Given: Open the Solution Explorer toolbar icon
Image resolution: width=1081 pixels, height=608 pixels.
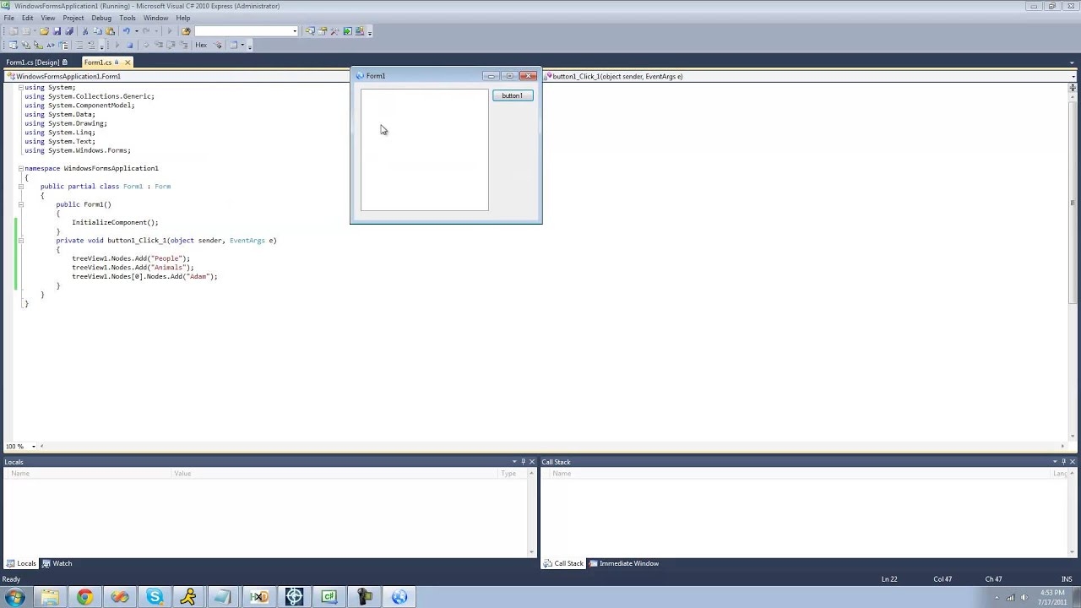Looking at the screenshot, I should pyautogui.click(x=310, y=31).
